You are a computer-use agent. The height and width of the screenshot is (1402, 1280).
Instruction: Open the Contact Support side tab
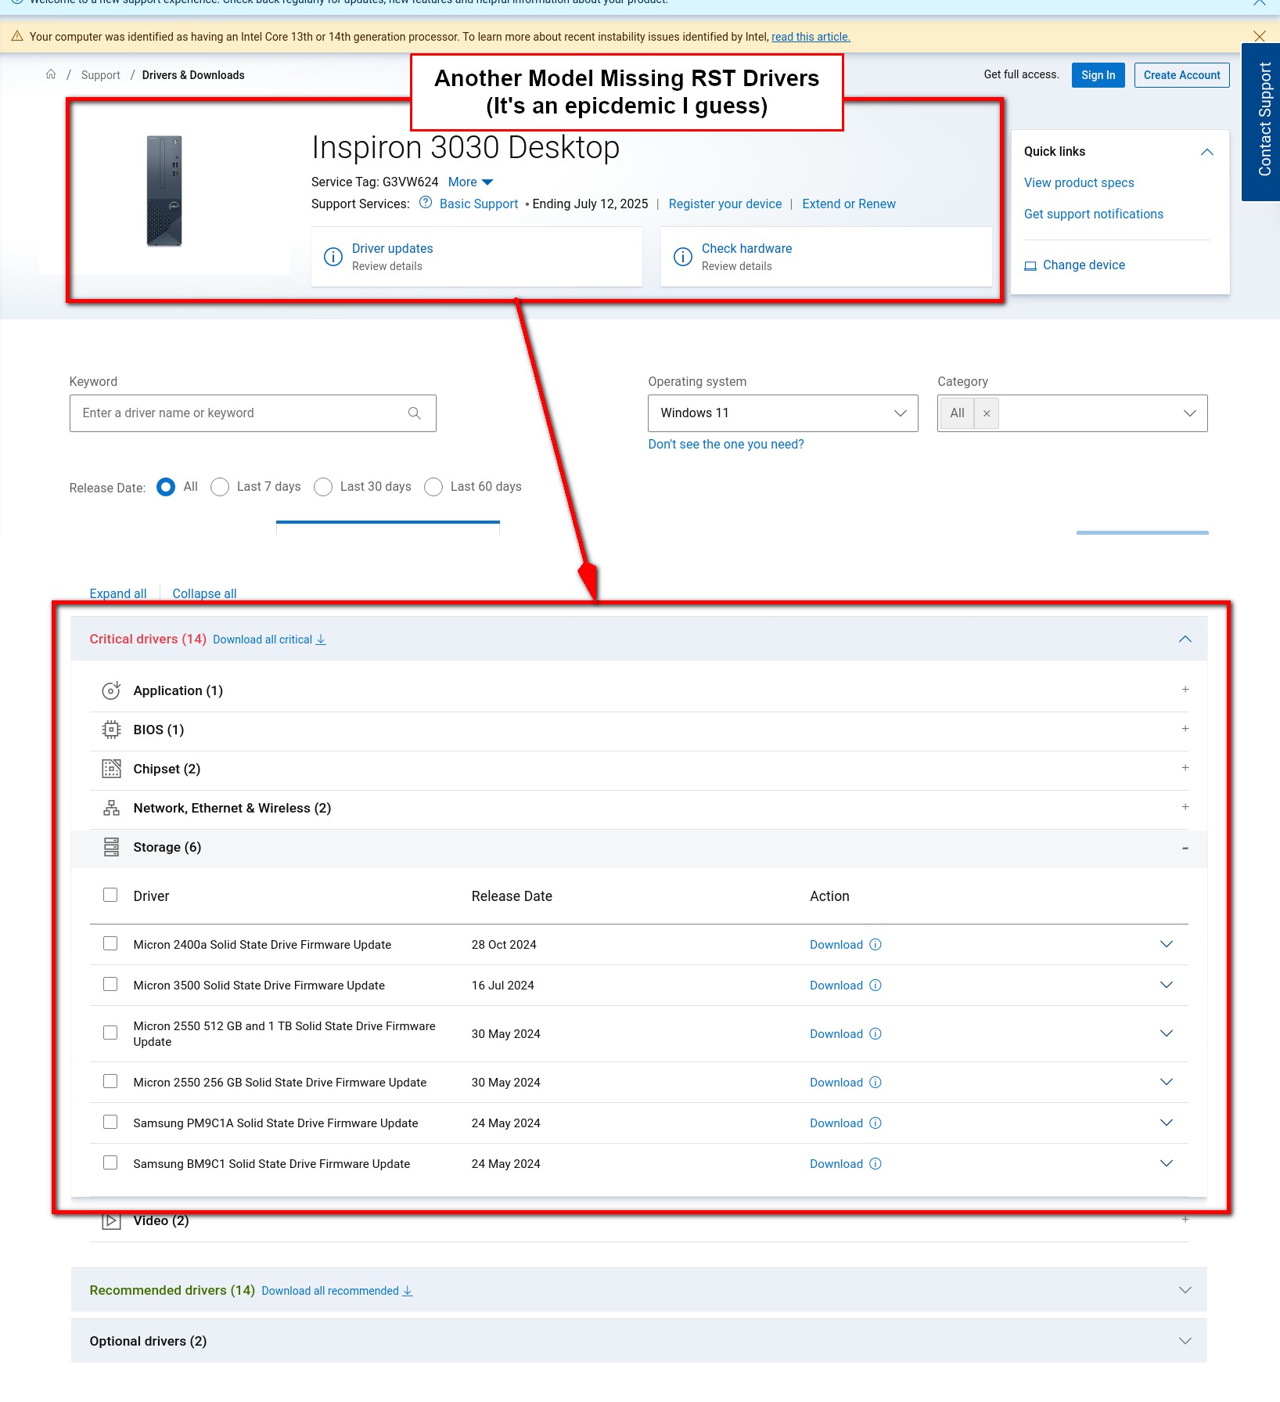[1261, 122]
